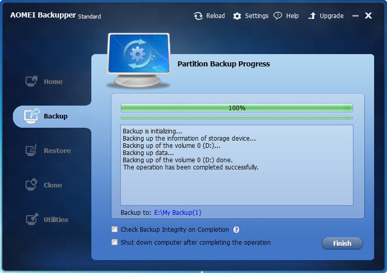Click the Home sidebar monitor icon
Screen dimensions: 387x273
point(32,81)
